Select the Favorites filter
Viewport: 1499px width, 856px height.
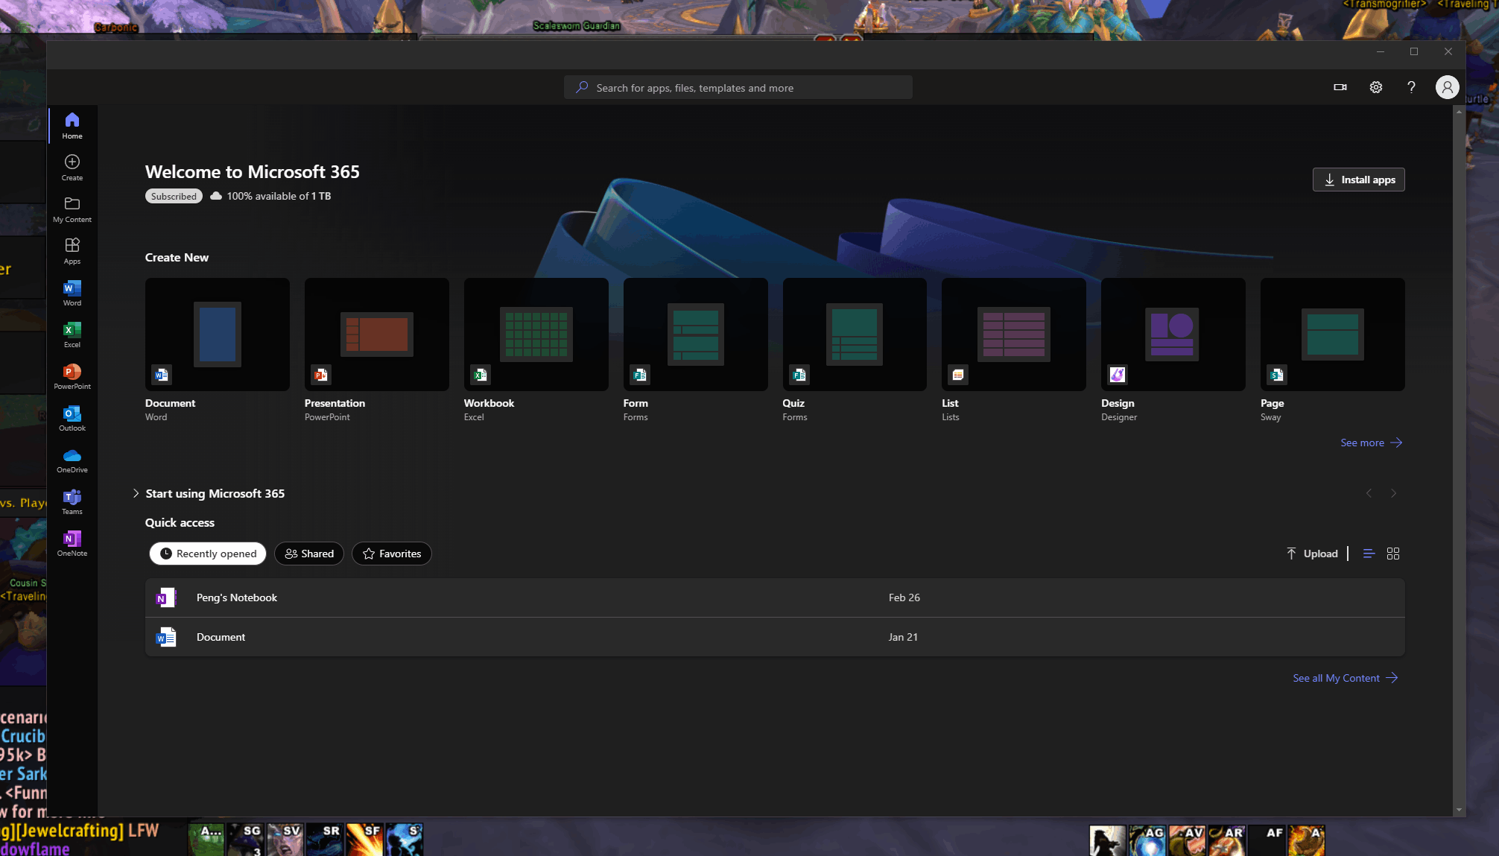392,554
